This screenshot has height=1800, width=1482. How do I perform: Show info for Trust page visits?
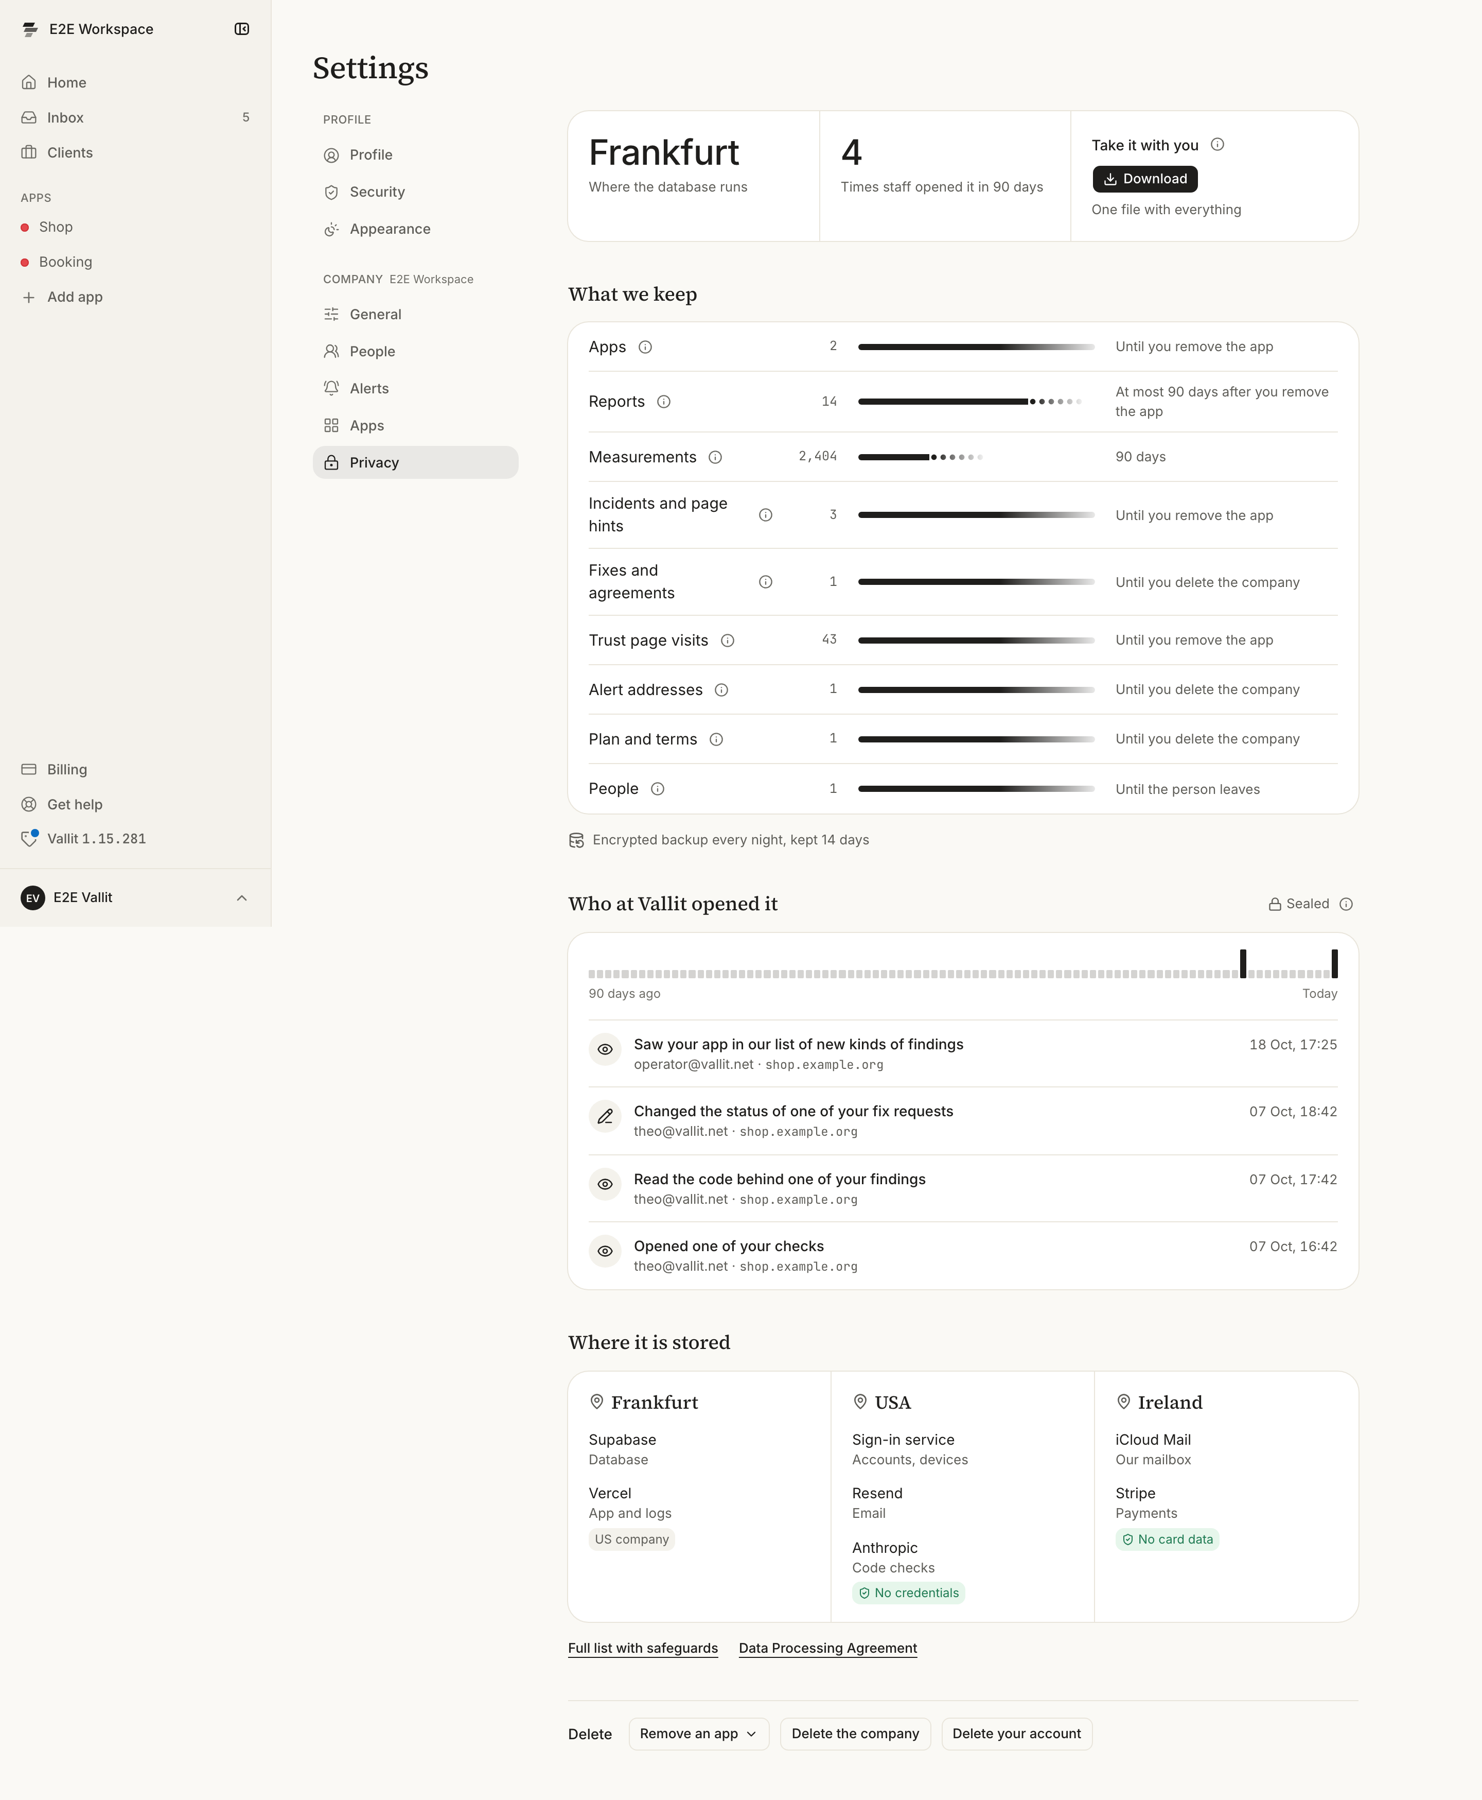(x=727, y=641)
